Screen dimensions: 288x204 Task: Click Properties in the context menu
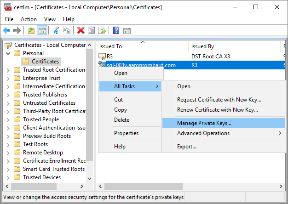126,133
